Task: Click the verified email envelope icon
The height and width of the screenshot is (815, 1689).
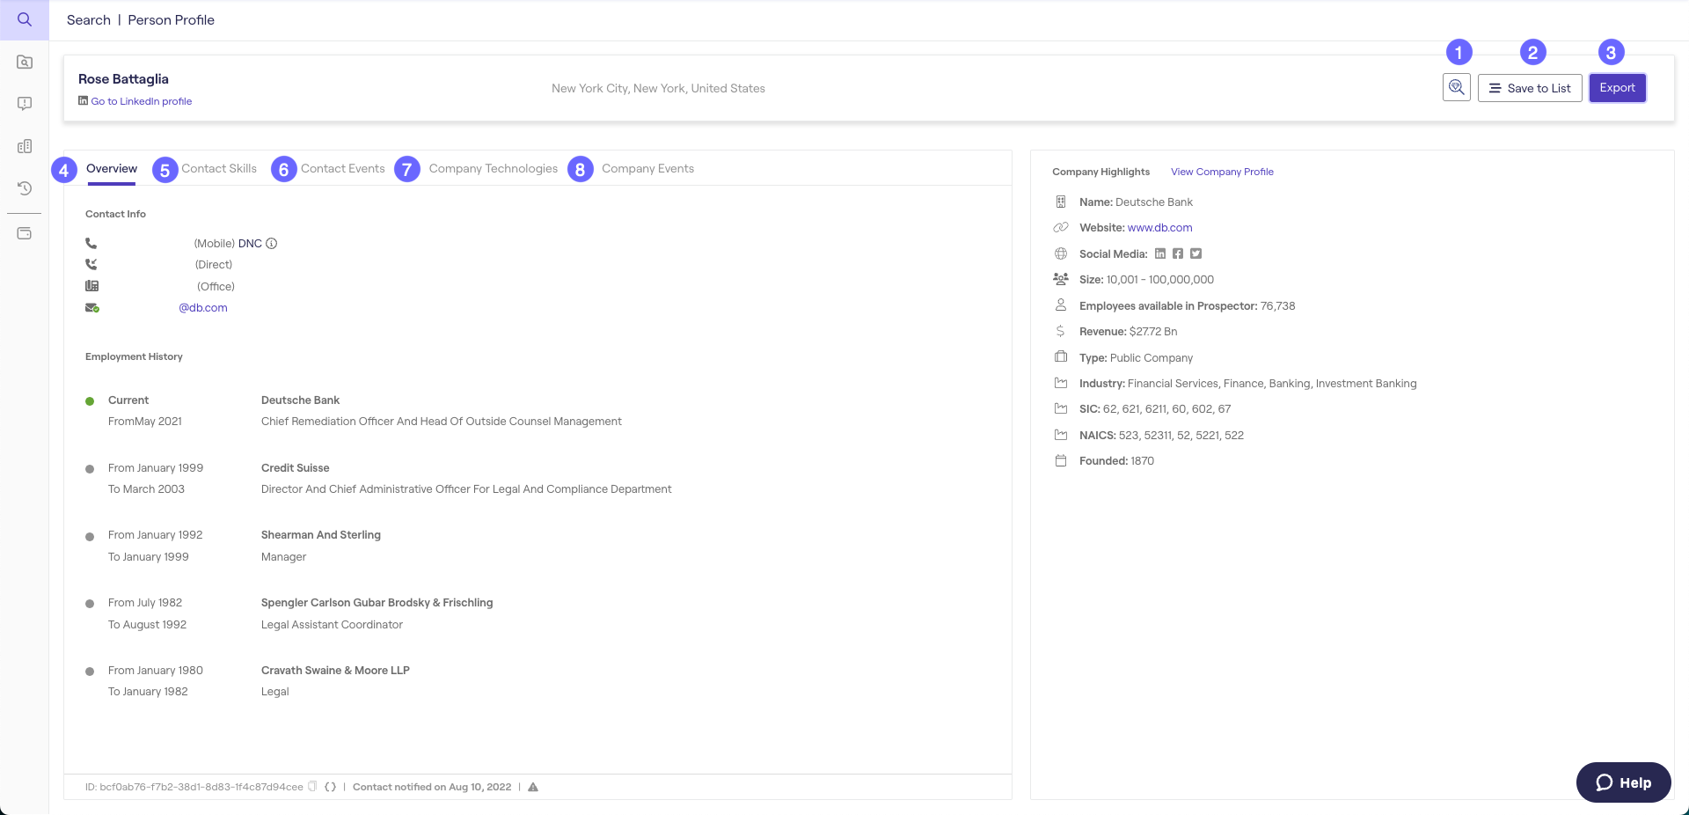Action: pyautogui.click(x=91, y=308)
